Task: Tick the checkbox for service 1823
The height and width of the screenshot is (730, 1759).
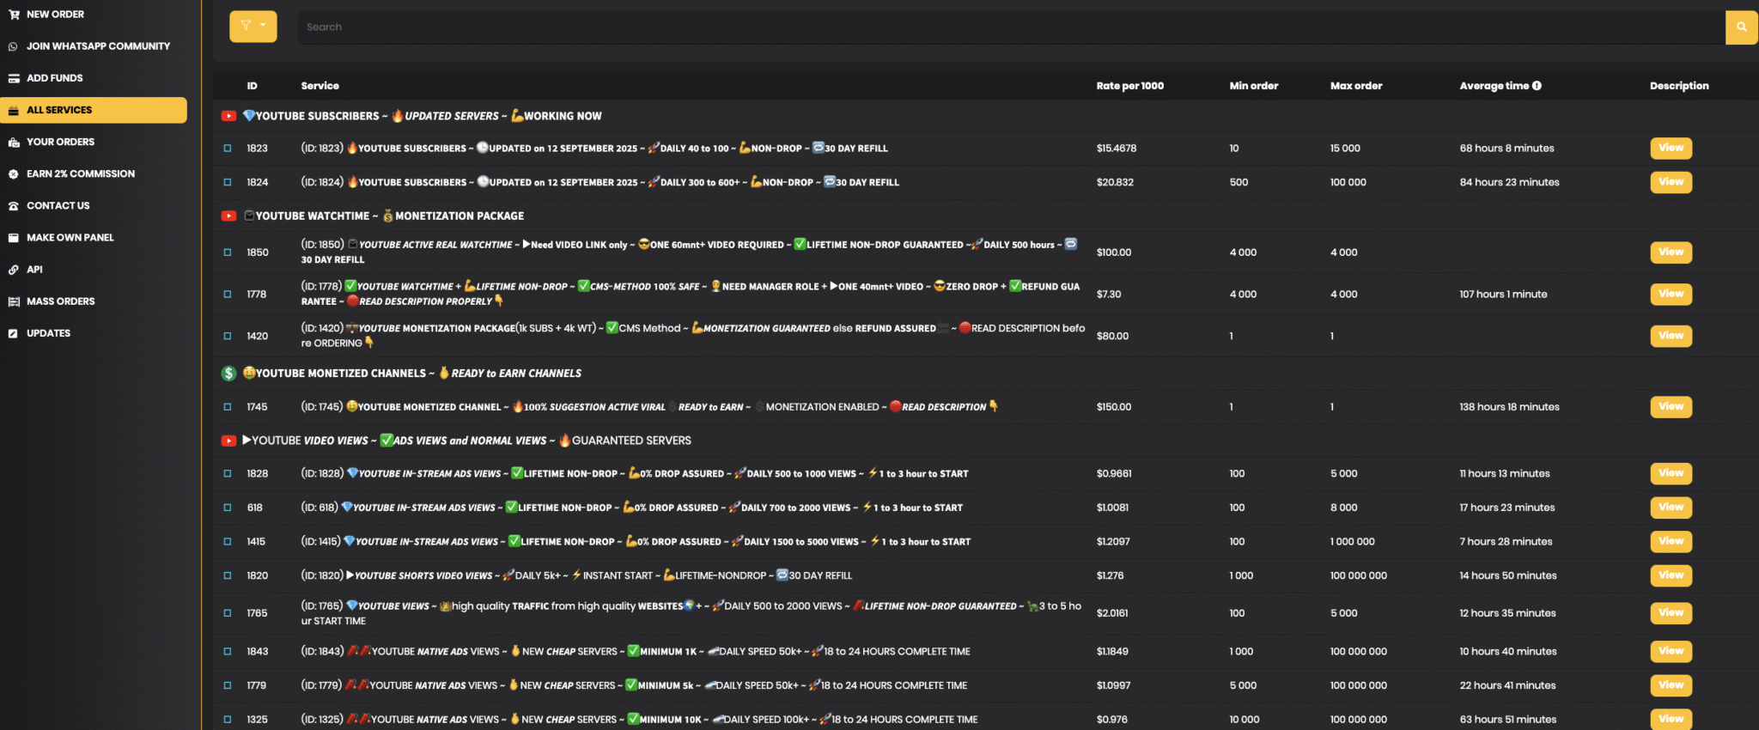Action: (x=228, y=149)
